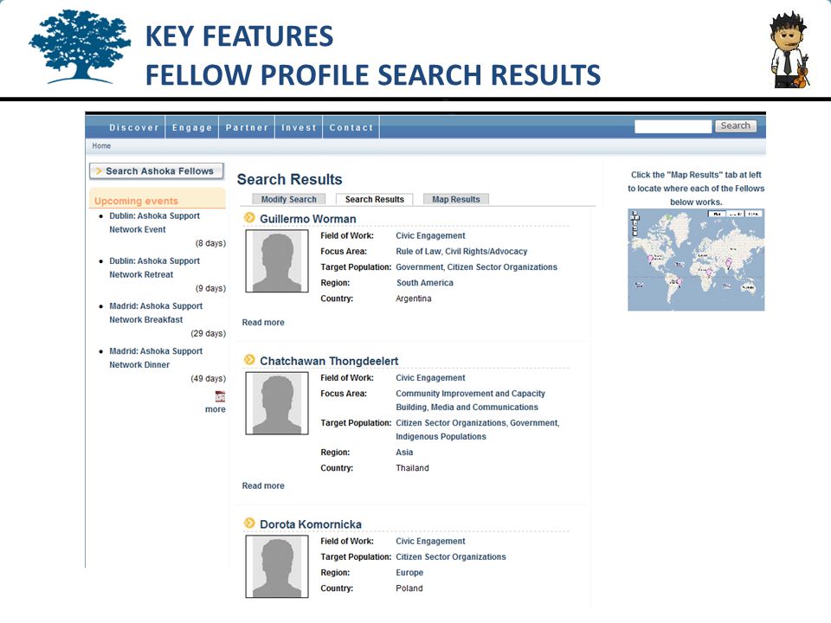
Task: Click Guillermo Worman's profile photo placeholder
Action: coord(277,261)
